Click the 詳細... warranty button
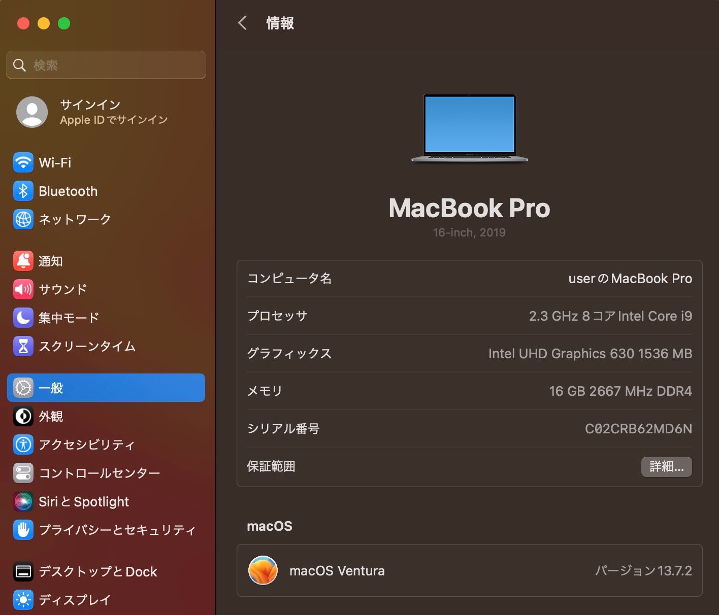This screenshot has height=615, width=719. [x=667, y=467]
